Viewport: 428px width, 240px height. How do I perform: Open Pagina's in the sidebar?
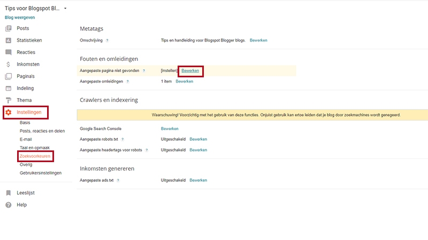26,76
